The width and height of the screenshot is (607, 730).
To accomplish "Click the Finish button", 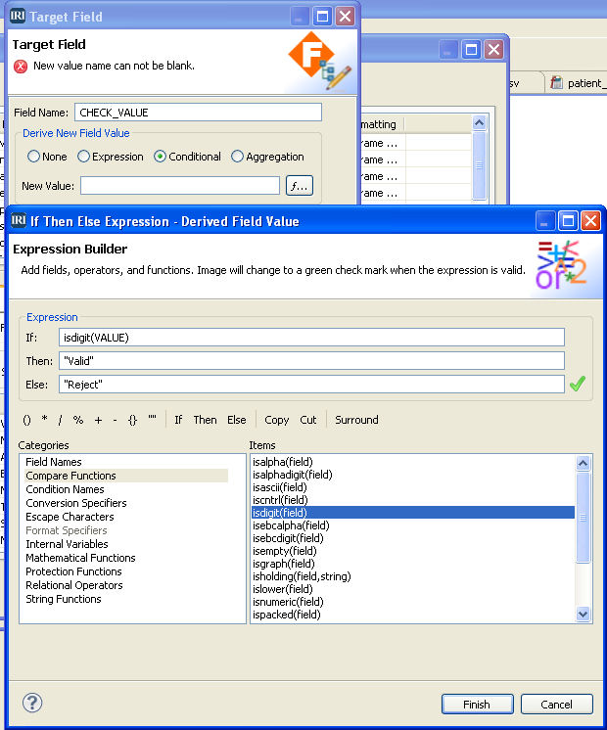I will pyautogui.click(x=478, y=704).
